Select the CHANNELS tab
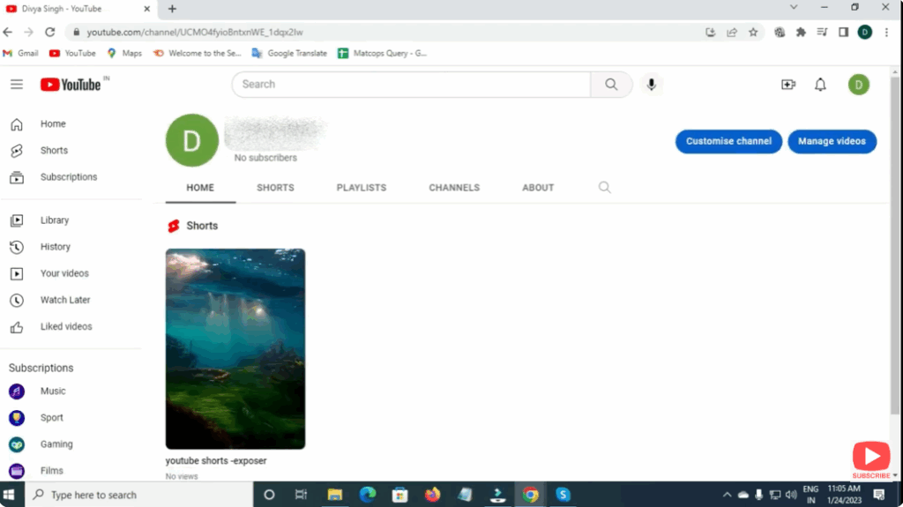Screen dimensions: 903x507 click(x=454, y=188)
